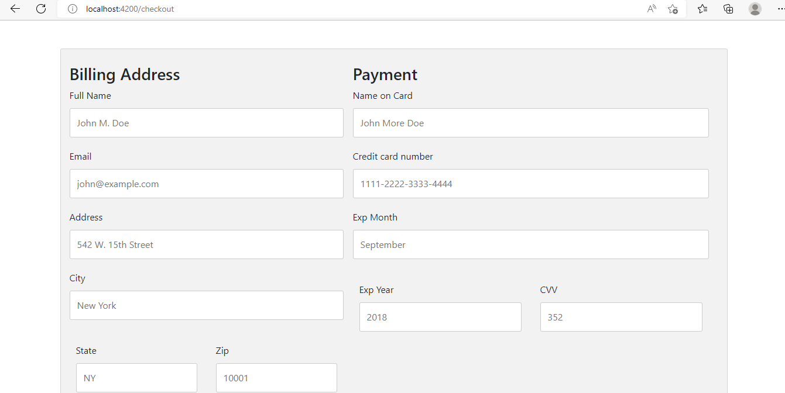Viewport: 785px width, 393px height.
Task: Open the browser profile avatar
Action: tap(755, 9)
